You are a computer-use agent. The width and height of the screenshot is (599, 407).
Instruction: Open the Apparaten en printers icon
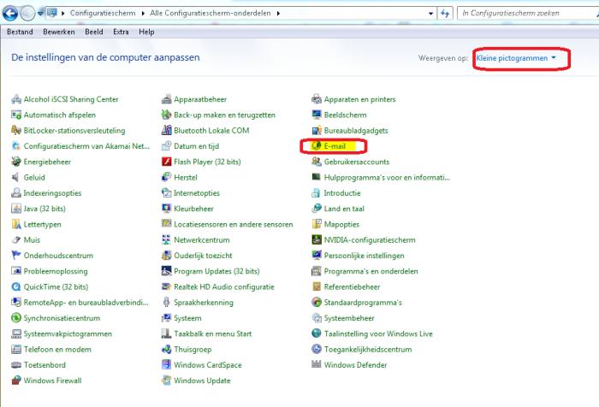pos(317,99)
